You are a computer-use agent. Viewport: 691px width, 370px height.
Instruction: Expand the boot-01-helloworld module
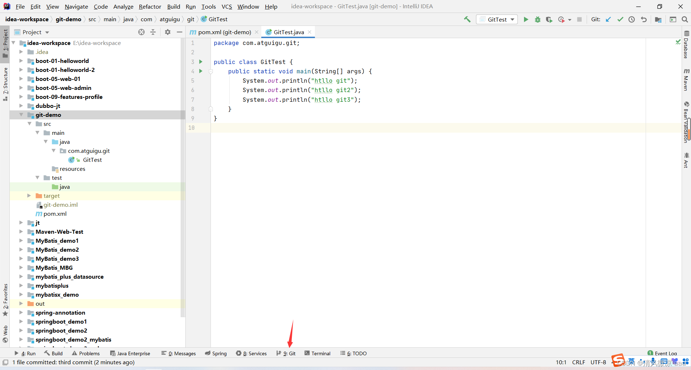point(21,61)
